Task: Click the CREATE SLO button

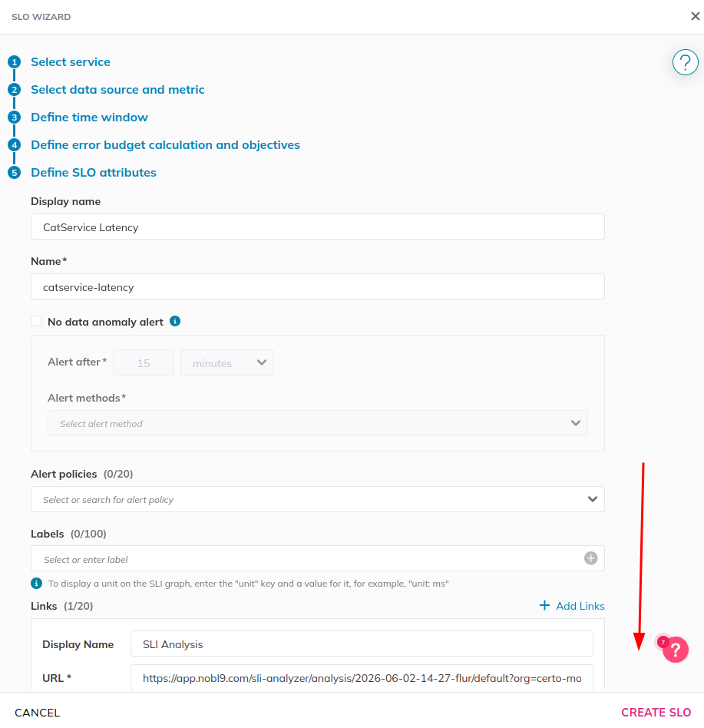Action: tap(656, 712)
